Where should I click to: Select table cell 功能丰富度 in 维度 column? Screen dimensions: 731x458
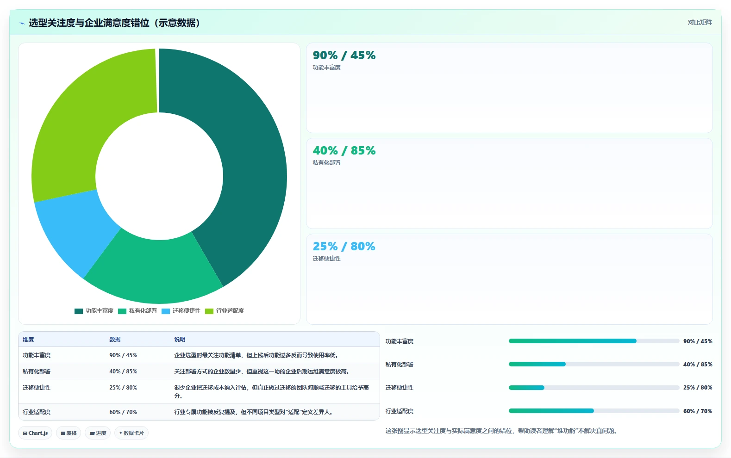[x=37, y=355]
